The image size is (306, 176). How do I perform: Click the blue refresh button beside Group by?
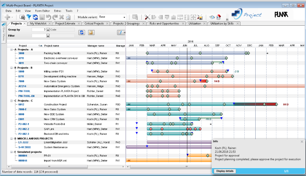point(82,32)
